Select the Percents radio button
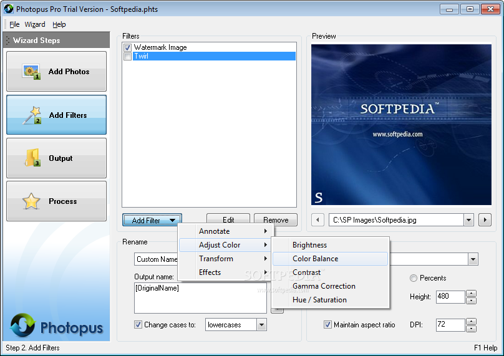The image size is (504, 356). click(414, 278)
